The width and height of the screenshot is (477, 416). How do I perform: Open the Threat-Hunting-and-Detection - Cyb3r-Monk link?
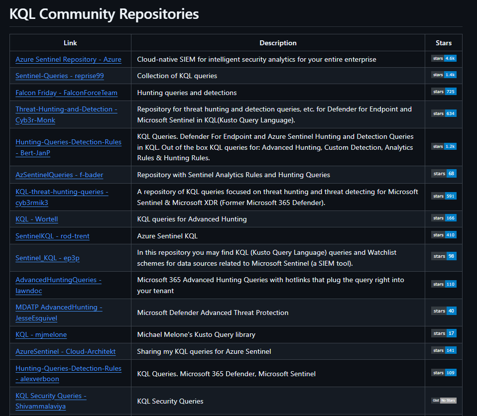point(66,114)
